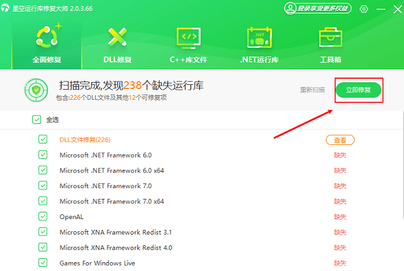
Task: Click 缺失 status for Games For Windows Live
Action: [x=340, y=264]
